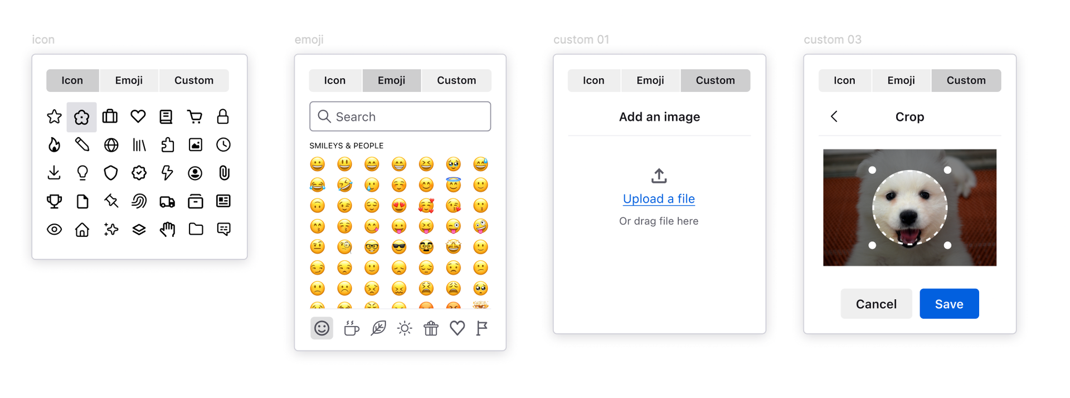Cancel the image crop
The image size is (1070, 398).
click(x=876, y=304)
